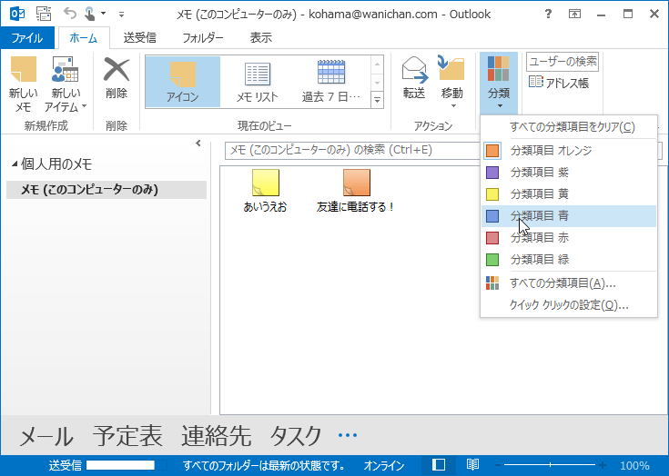The height and width of the screenshot is (476, 669).
Task: Click すべてのフォルダーは最新の状態です status
Action: pyautogui.click(x=264, y=465)
